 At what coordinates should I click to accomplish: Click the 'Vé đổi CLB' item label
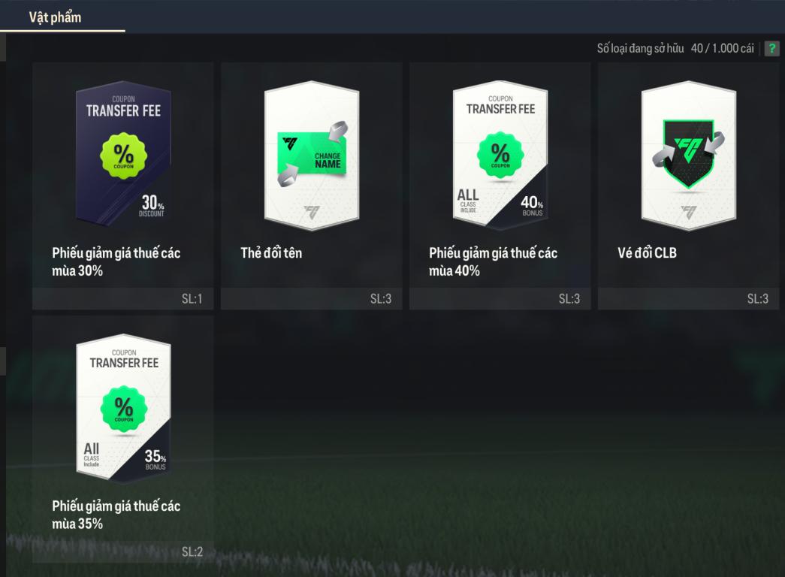click(x=647, y=253)
